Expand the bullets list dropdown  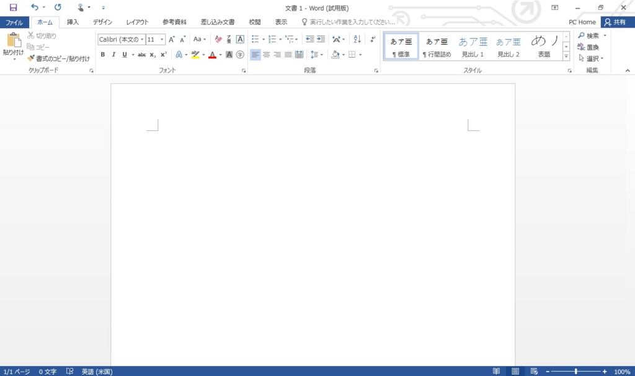[264, 39]
